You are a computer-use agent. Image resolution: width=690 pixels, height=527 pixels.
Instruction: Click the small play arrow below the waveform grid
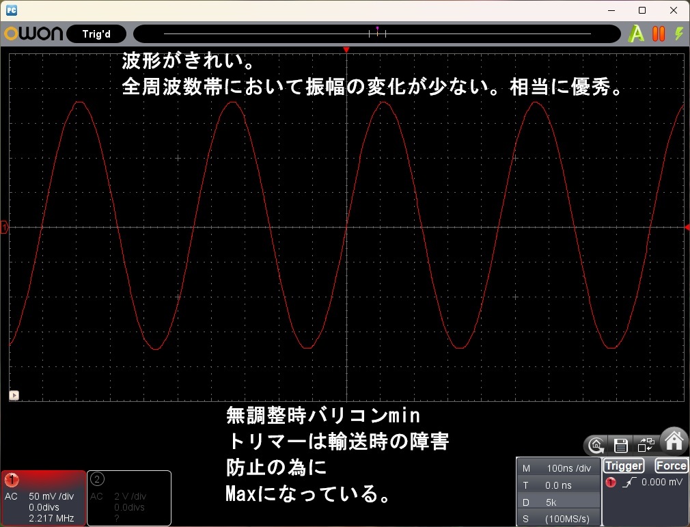14,395
